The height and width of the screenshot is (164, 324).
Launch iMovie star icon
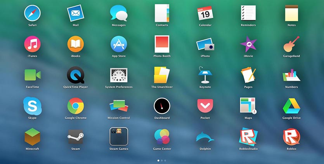pos(248,44)
